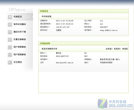This screenshot has height=110, width=134.
Task: Click the agent phone 0532-86077170
Action: coord(62,56)
